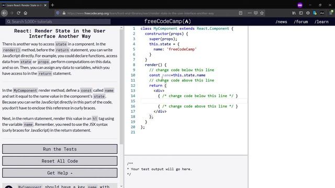
Task: Click line number 21 in the editor
Action: tap(133, 132)
